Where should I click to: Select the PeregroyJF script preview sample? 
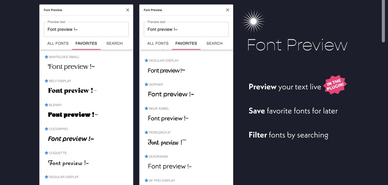[167, 142]
